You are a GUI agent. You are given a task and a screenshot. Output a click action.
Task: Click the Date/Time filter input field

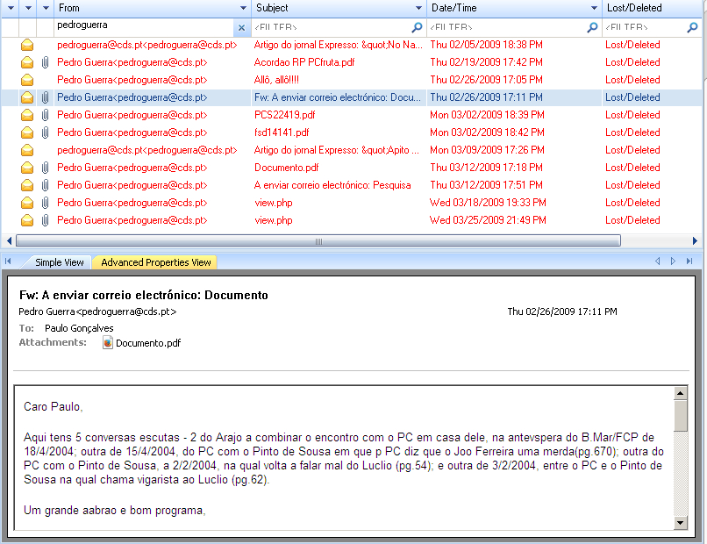pyautogui.click(x=507, y=27)
